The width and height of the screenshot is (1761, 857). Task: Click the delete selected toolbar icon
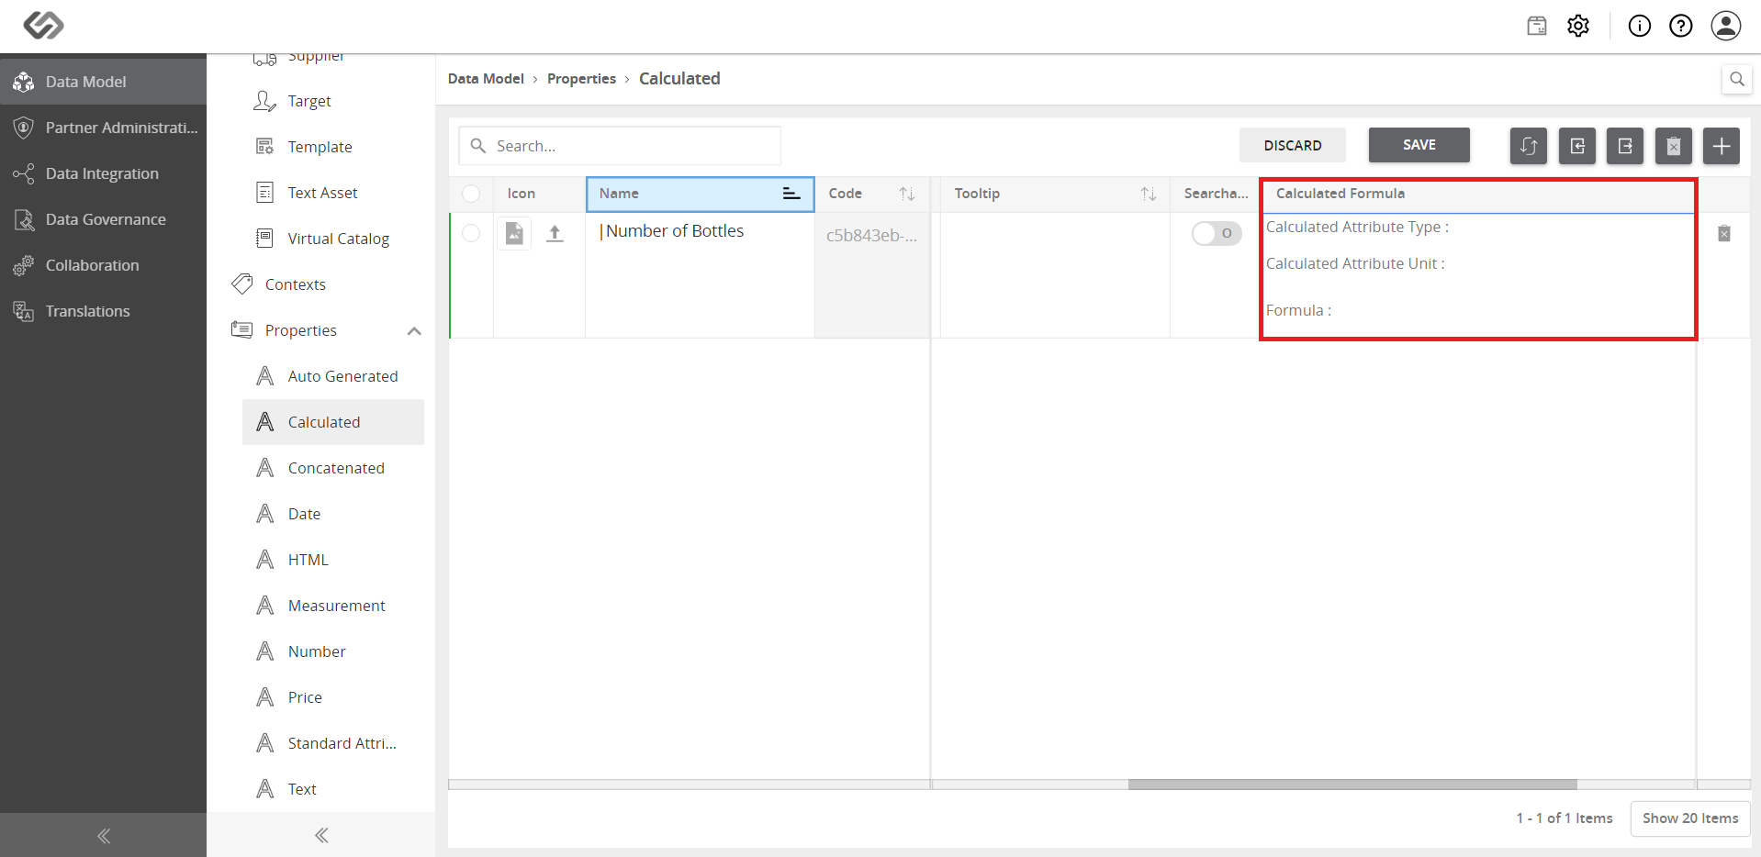(x=1674, y=146)
